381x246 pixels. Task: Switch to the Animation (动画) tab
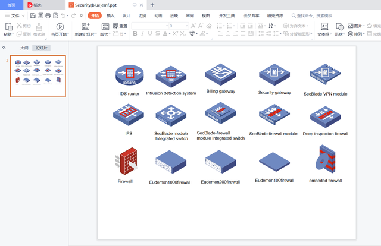pos(158,16)
